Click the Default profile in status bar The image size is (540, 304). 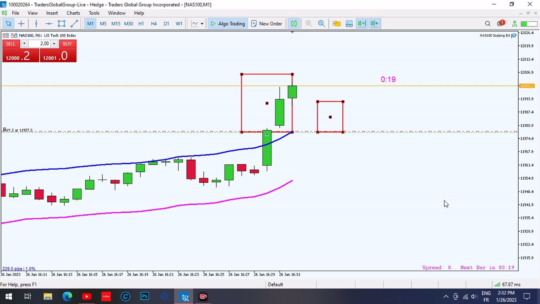click(275, 285)
